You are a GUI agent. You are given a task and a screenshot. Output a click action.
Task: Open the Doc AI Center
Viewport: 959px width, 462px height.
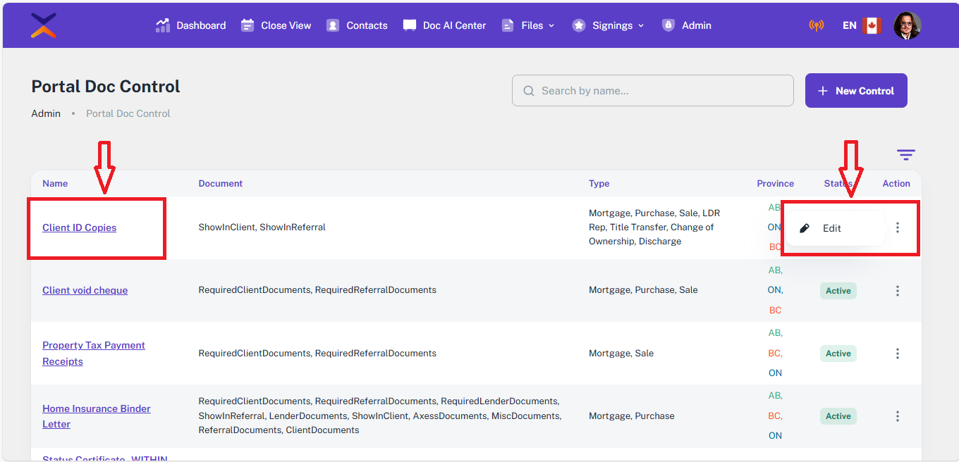pos(444,25)
